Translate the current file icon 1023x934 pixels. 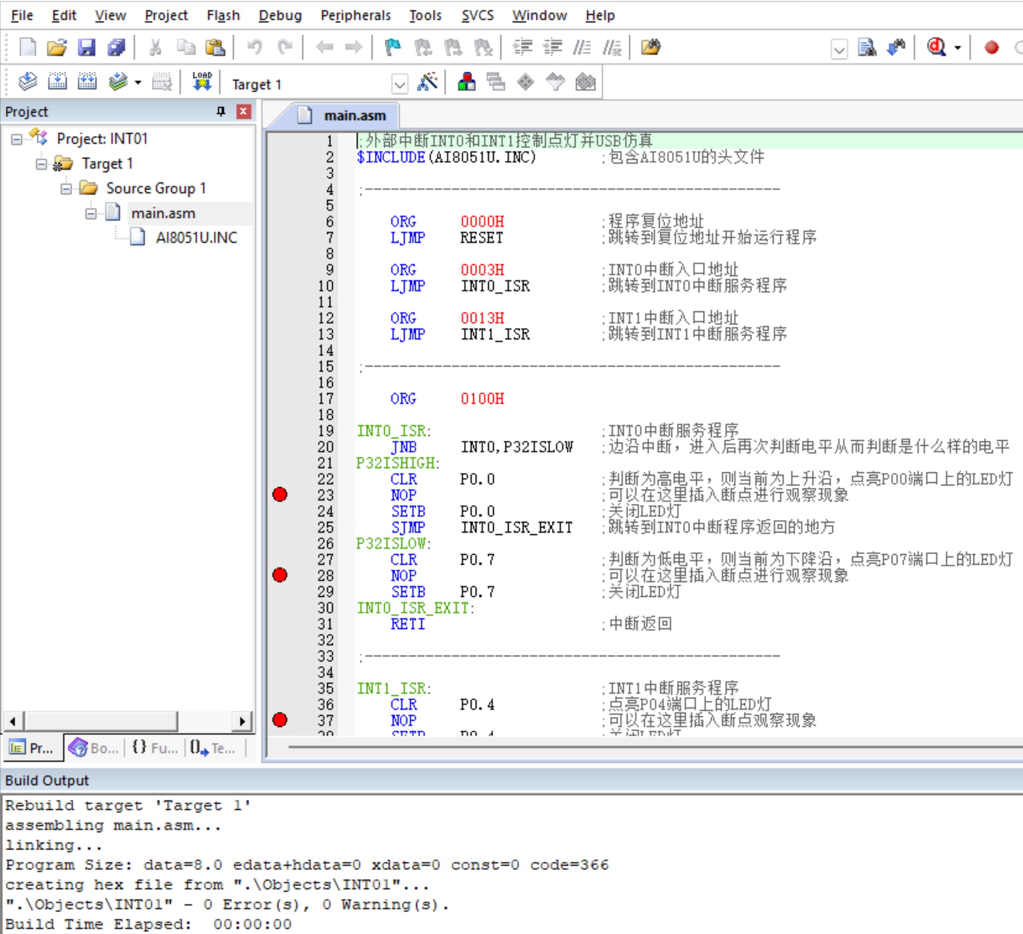[x=27, y=81]
